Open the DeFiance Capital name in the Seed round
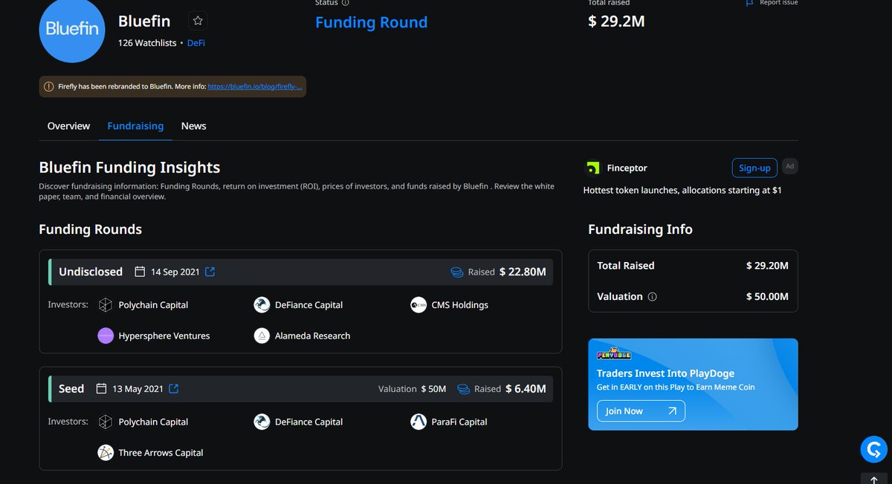The image size is (892, 484). (x=308, y=422)
